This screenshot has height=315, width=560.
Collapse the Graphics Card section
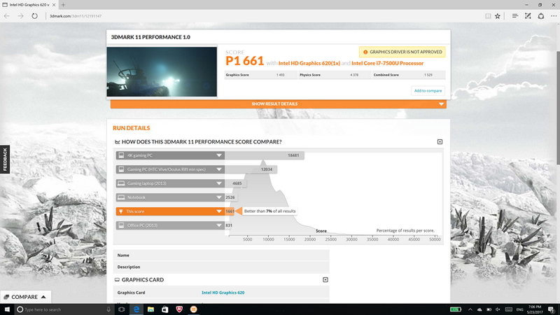coord(325,279)
